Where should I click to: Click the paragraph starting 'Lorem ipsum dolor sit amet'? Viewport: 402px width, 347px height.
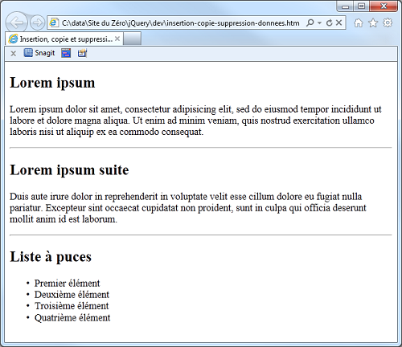coord(195,120)
